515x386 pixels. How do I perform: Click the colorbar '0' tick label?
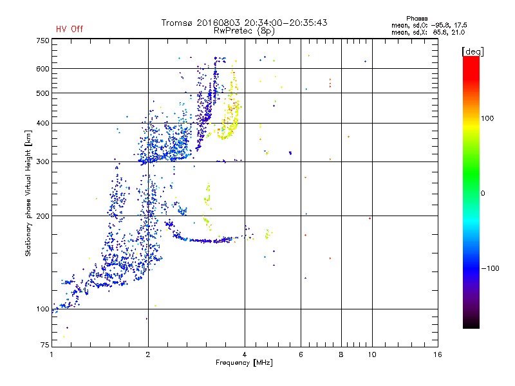pos(483,194)
